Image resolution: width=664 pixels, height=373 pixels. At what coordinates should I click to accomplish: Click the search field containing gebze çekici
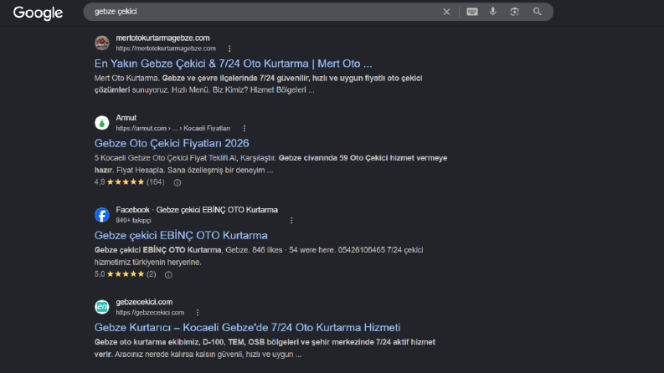coord(263,12)
